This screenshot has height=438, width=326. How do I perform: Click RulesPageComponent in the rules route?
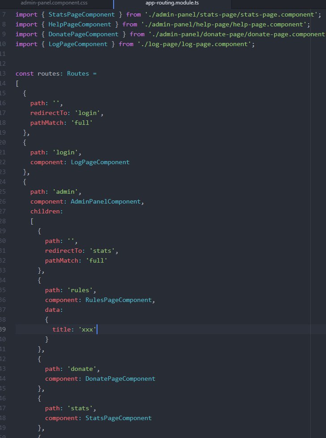click(119, 300)
